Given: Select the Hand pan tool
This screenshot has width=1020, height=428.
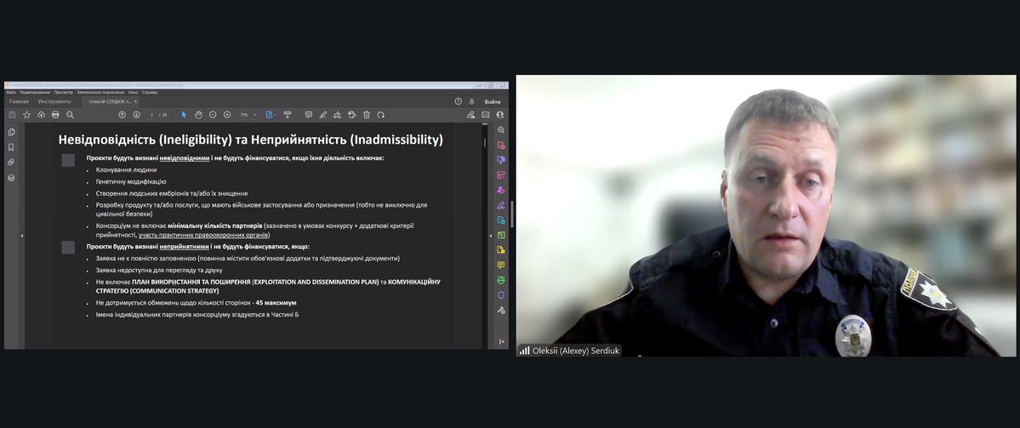Looking at the screenshot, I should click(198, 115).
